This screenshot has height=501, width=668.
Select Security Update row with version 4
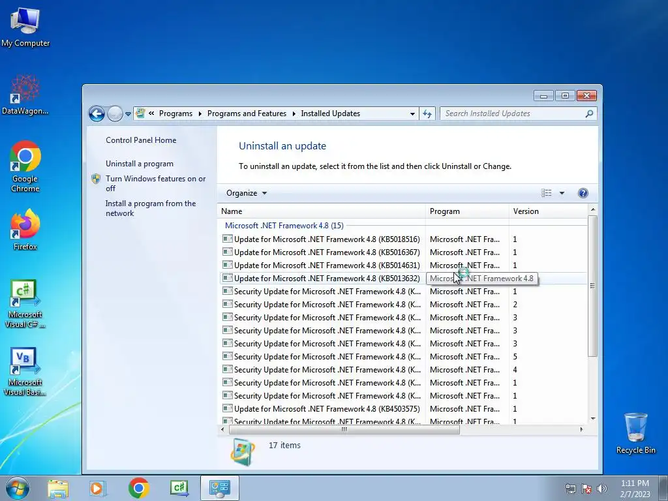404,370
